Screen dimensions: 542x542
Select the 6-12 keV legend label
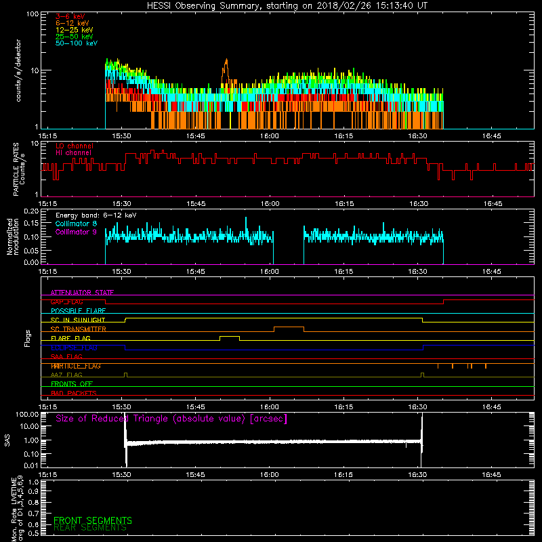coord(72,23)
